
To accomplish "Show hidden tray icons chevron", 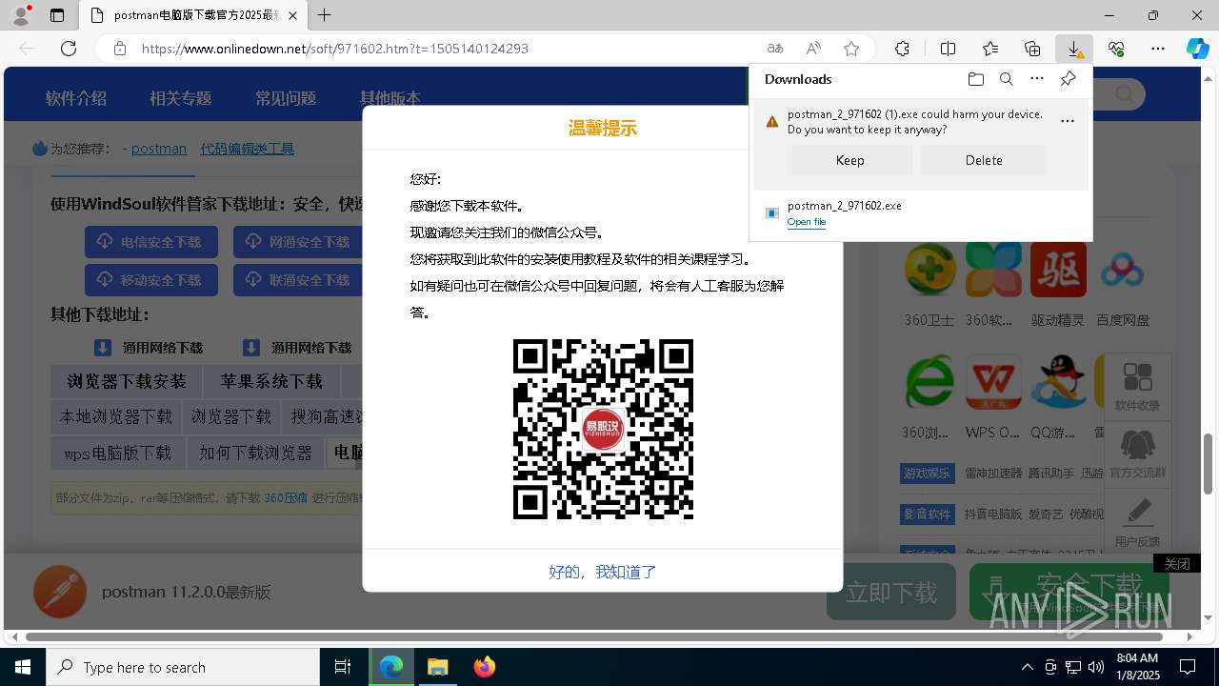I will (x=1027, y=667).
